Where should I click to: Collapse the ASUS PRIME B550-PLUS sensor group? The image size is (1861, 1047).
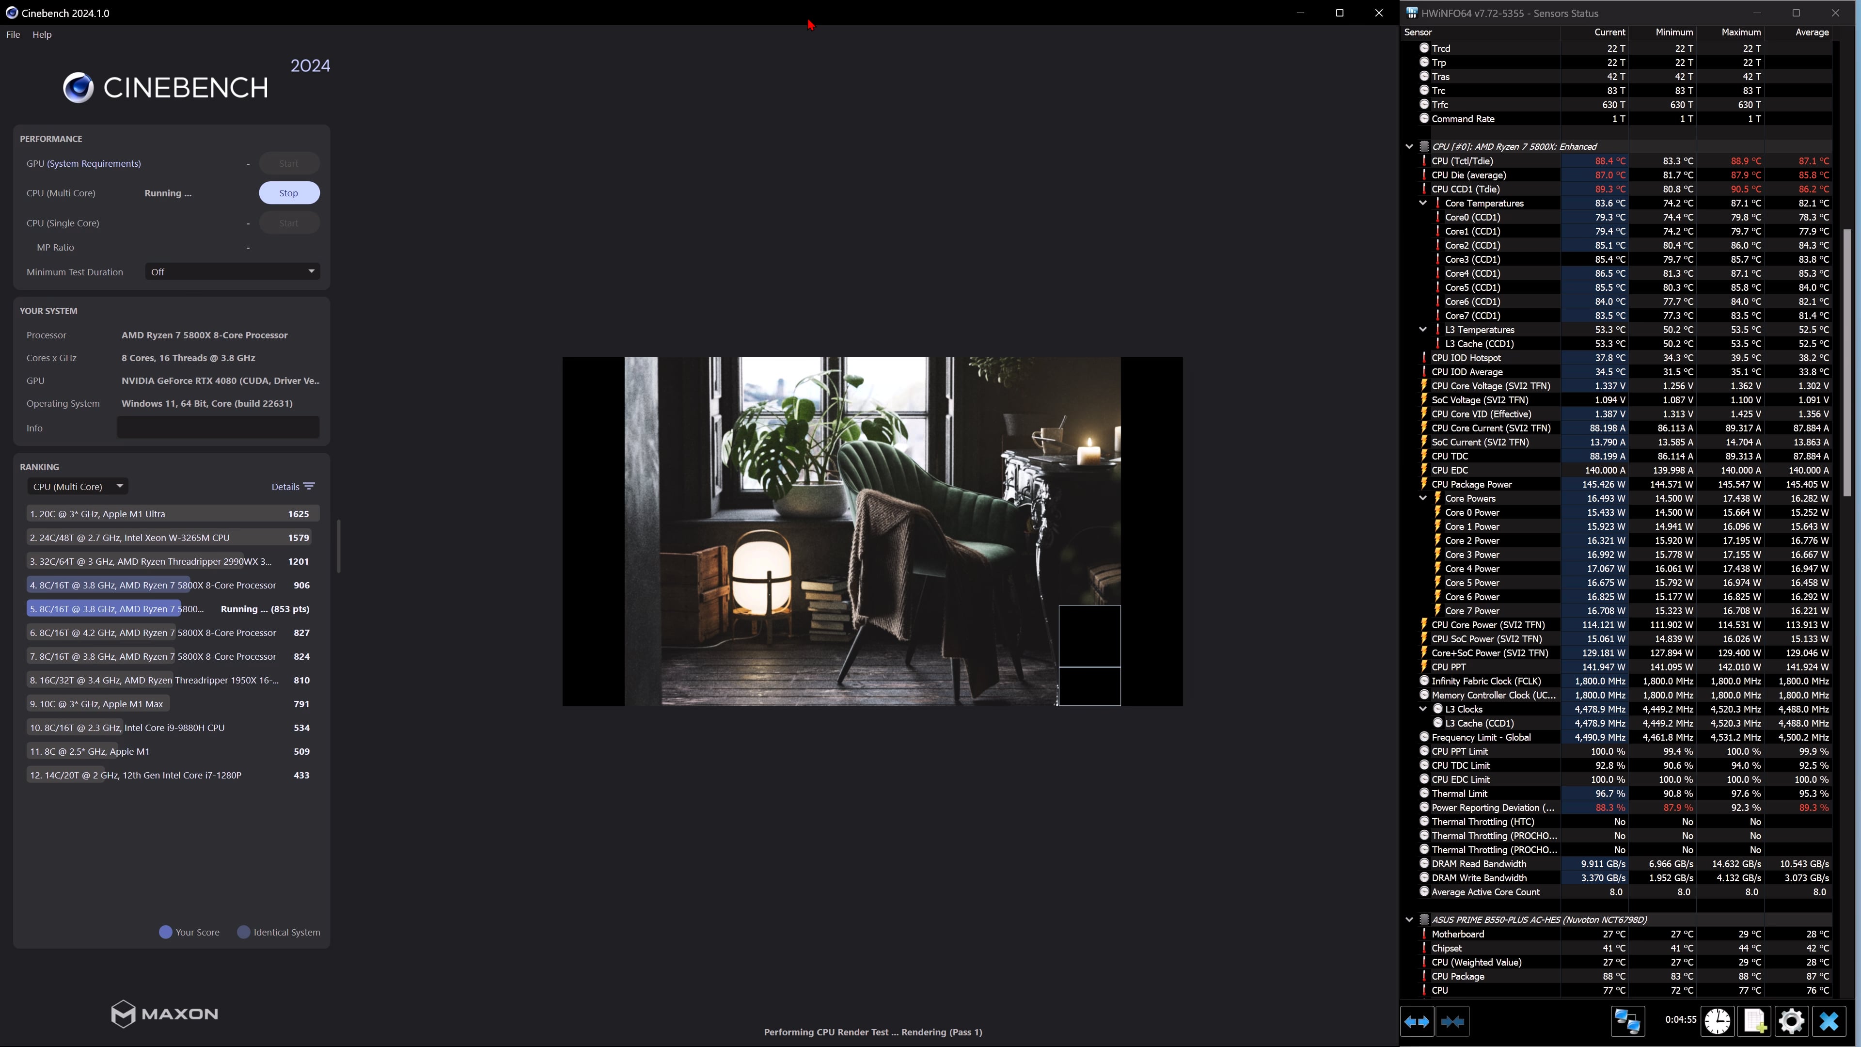coord(1409,920)
